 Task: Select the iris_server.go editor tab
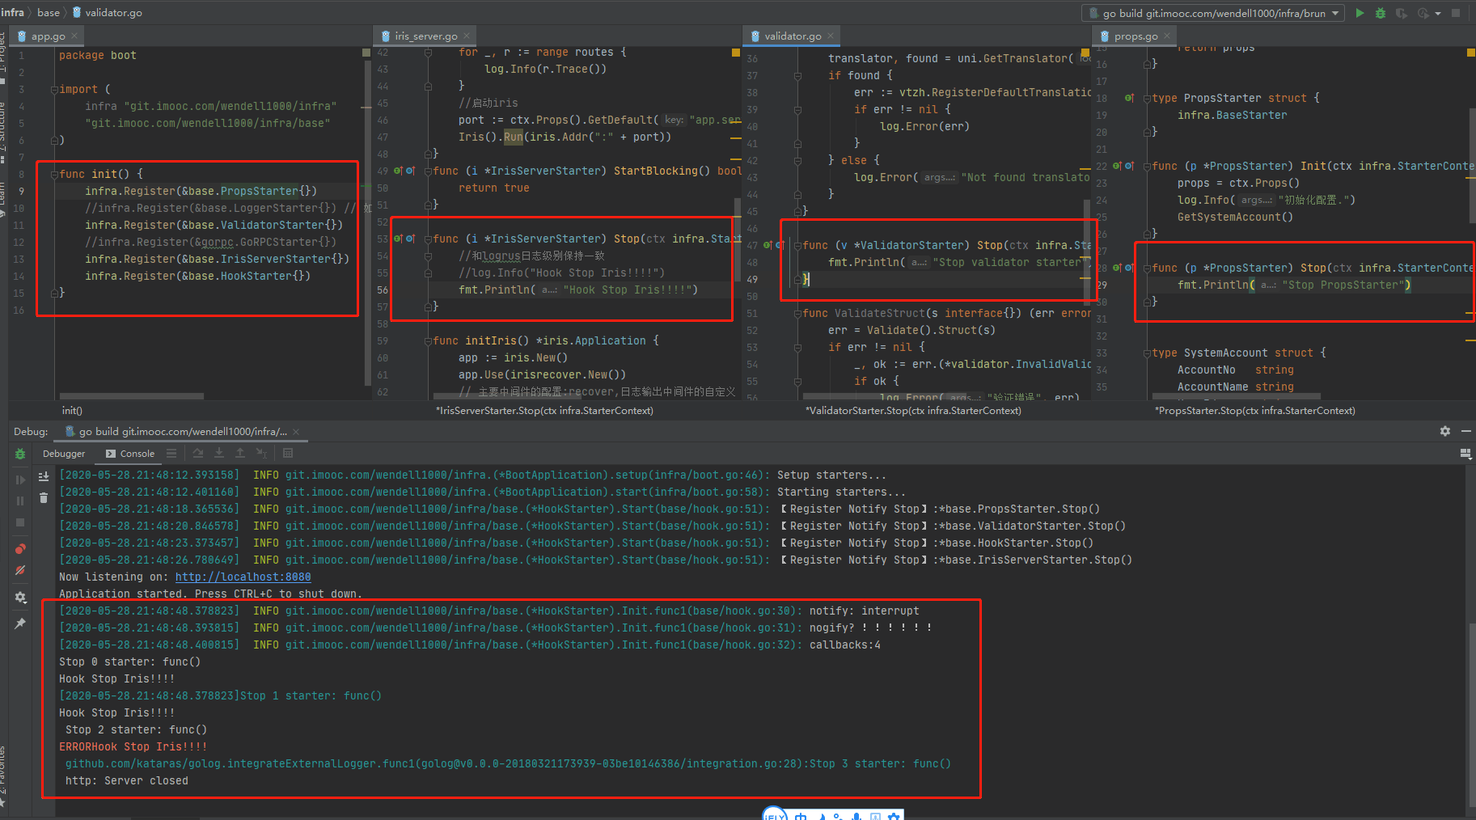click(x=425, y=36)
